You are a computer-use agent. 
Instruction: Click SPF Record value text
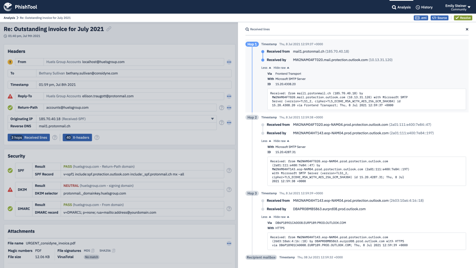point(124,174)
